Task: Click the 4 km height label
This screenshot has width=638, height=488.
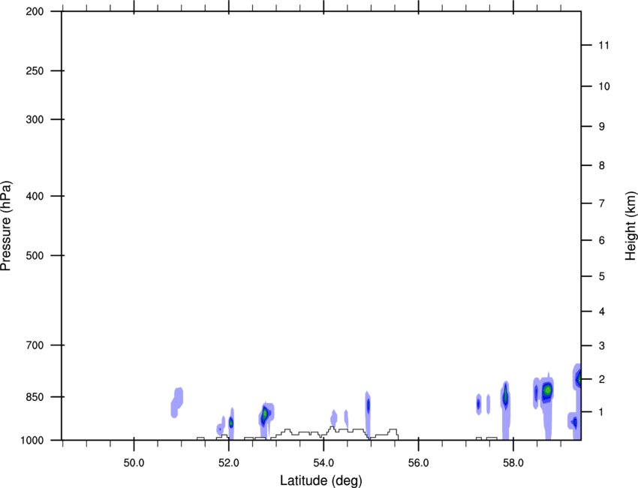Action: pos(602,312)
